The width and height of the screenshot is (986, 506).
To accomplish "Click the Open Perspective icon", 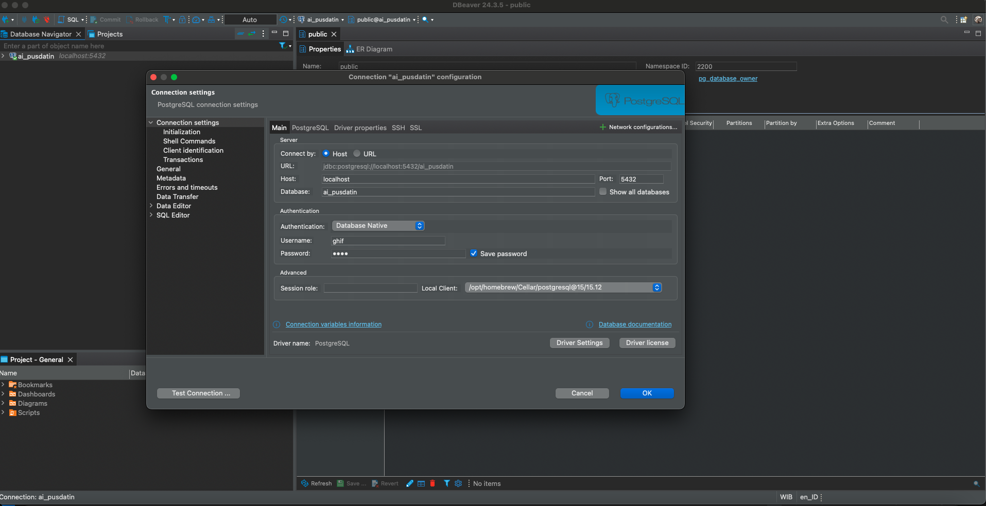I will (964, 20).
